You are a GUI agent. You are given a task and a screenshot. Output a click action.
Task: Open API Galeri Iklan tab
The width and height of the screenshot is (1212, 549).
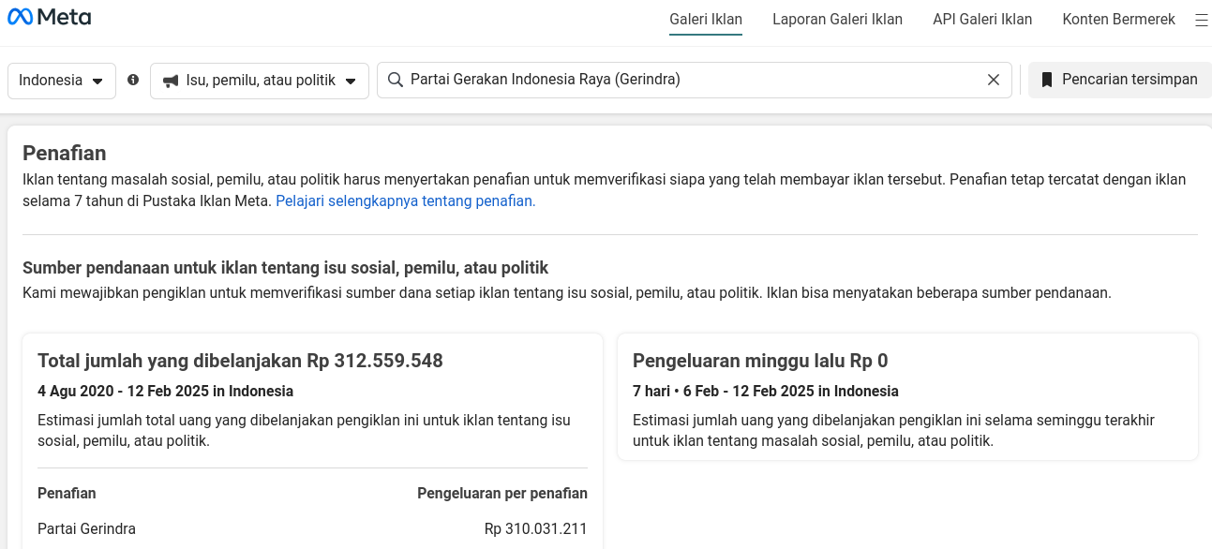pos(982,19)
